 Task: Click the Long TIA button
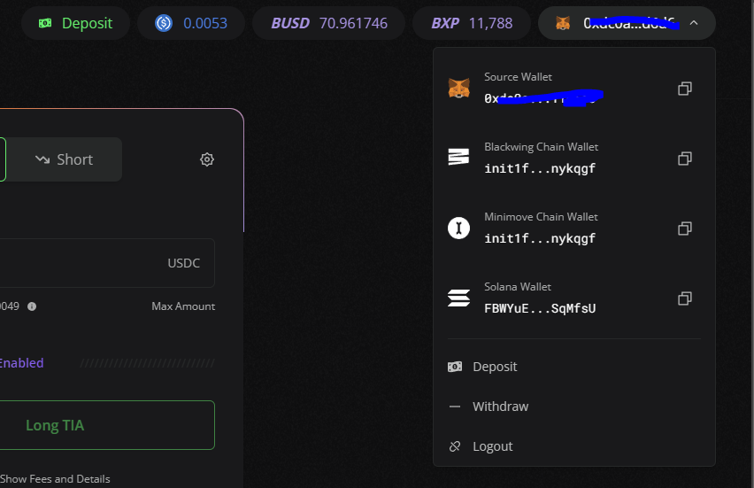click(107, 425)
